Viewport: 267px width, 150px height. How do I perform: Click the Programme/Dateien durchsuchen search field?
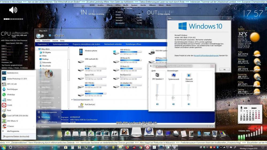pyautogui.click(x=19, y=136)
